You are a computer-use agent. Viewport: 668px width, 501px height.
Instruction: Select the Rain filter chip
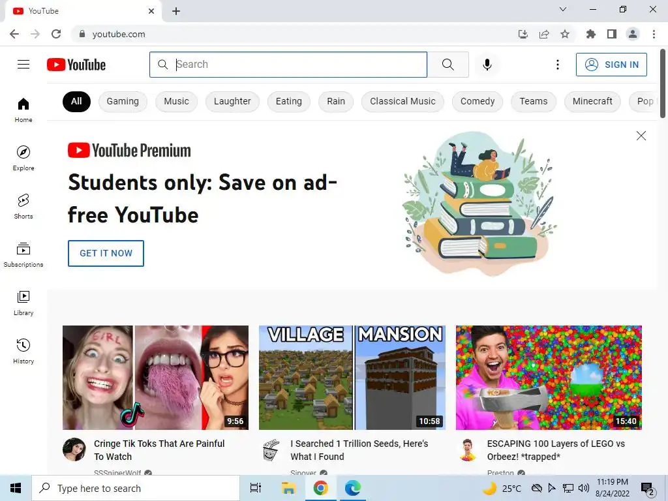click(x=336, y=101)
